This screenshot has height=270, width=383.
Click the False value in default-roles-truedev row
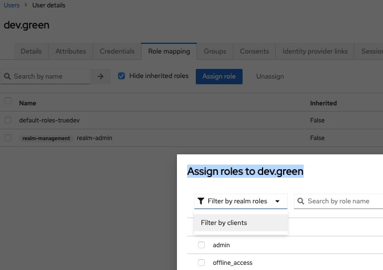tap(317, 120)
